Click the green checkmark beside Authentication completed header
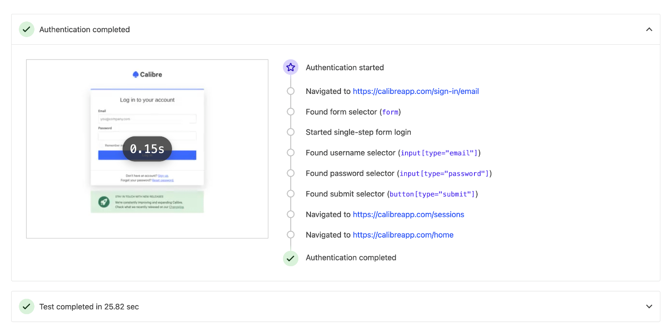This screenshot has height=336, width=672. [26, 29]
